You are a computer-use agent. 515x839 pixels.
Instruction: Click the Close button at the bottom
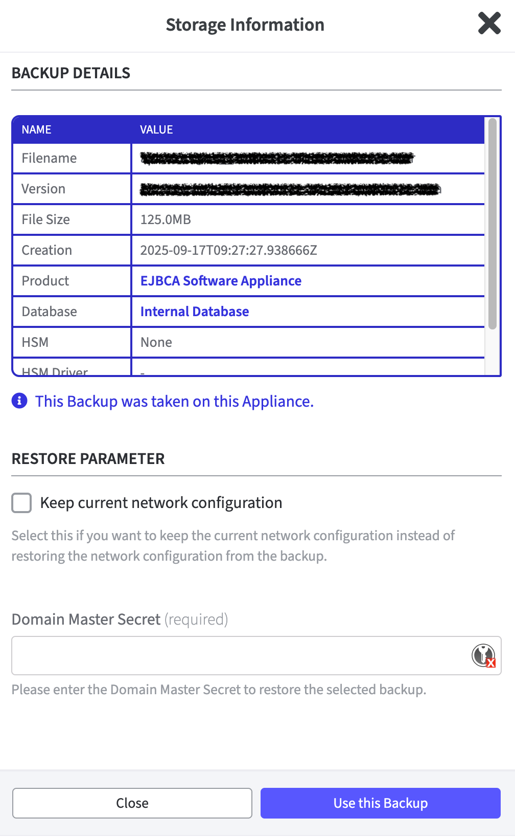pos(132,803)
